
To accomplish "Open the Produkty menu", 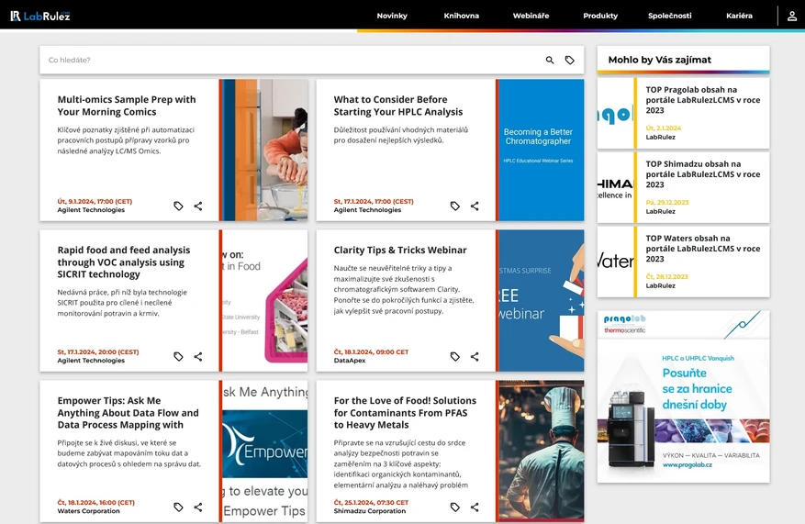I will pyautogui.click(x=600, y=16).
